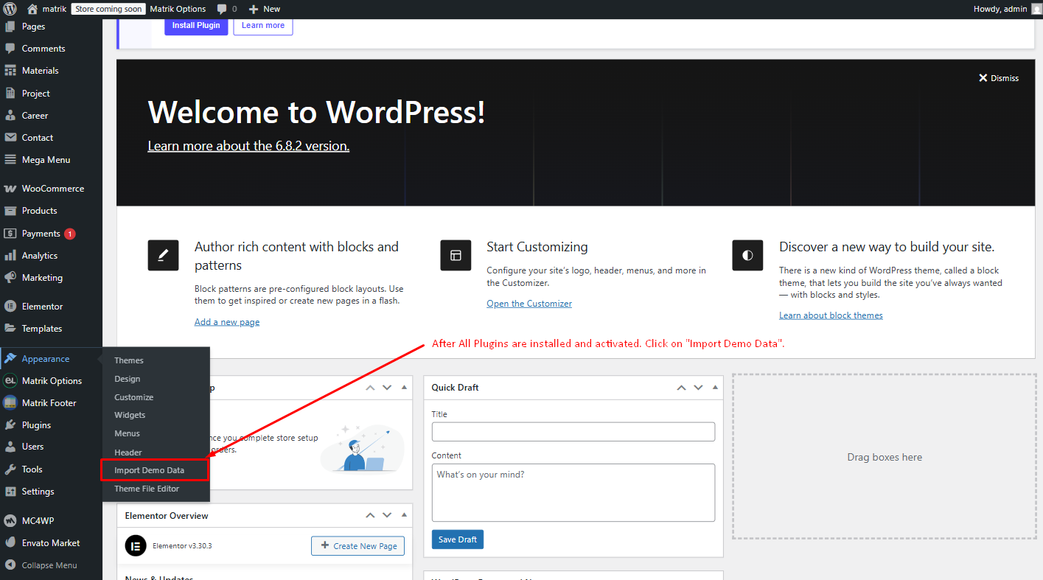Click the Marketing megaphone icon
The height and width of the screenshot is (580, 1043).
click(x=10, y=278)
